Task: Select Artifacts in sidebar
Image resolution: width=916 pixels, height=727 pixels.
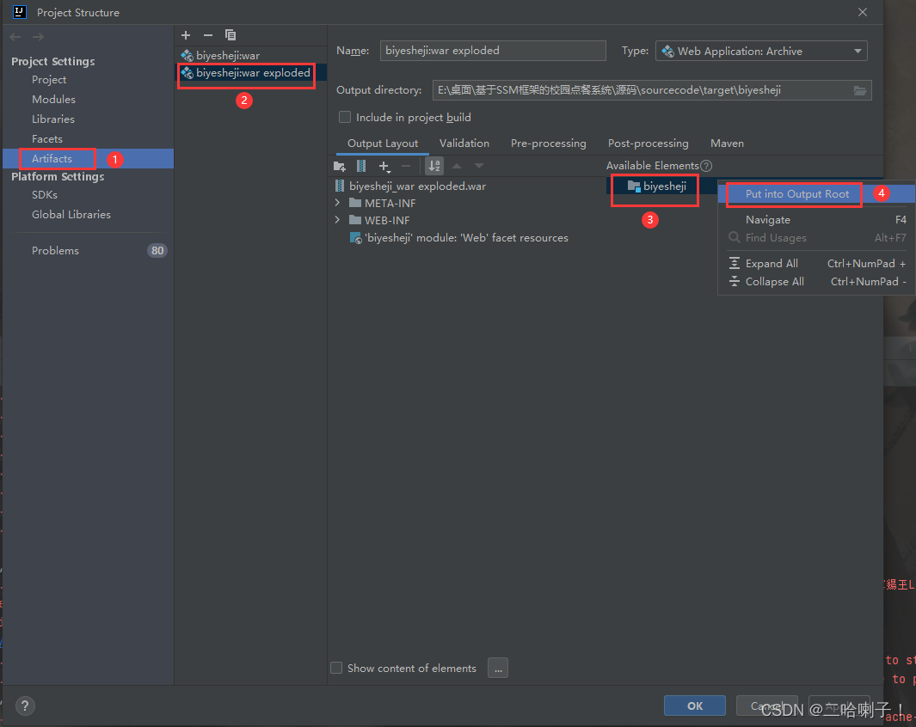Action: [52, 159]
